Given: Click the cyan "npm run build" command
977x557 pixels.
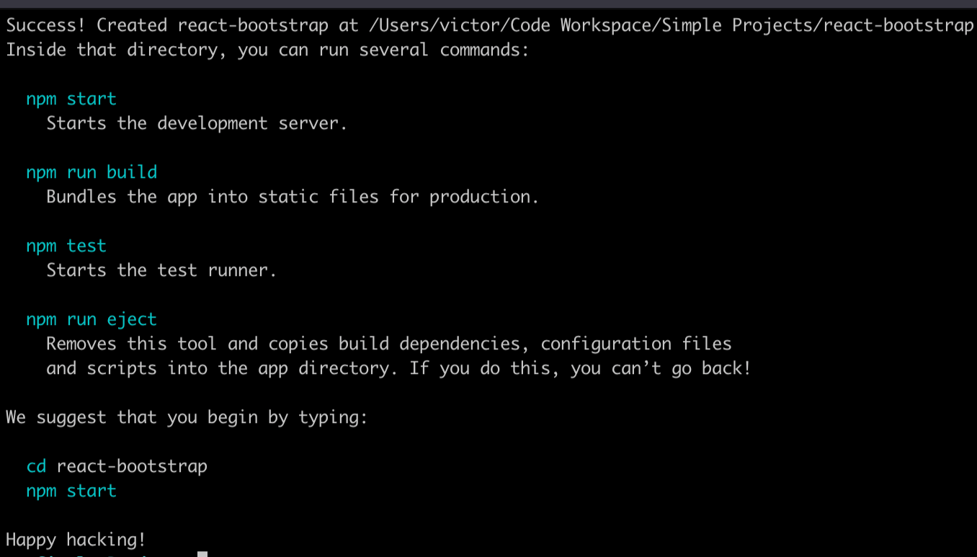Looking at the screenshot, I should tap(92, 172).
